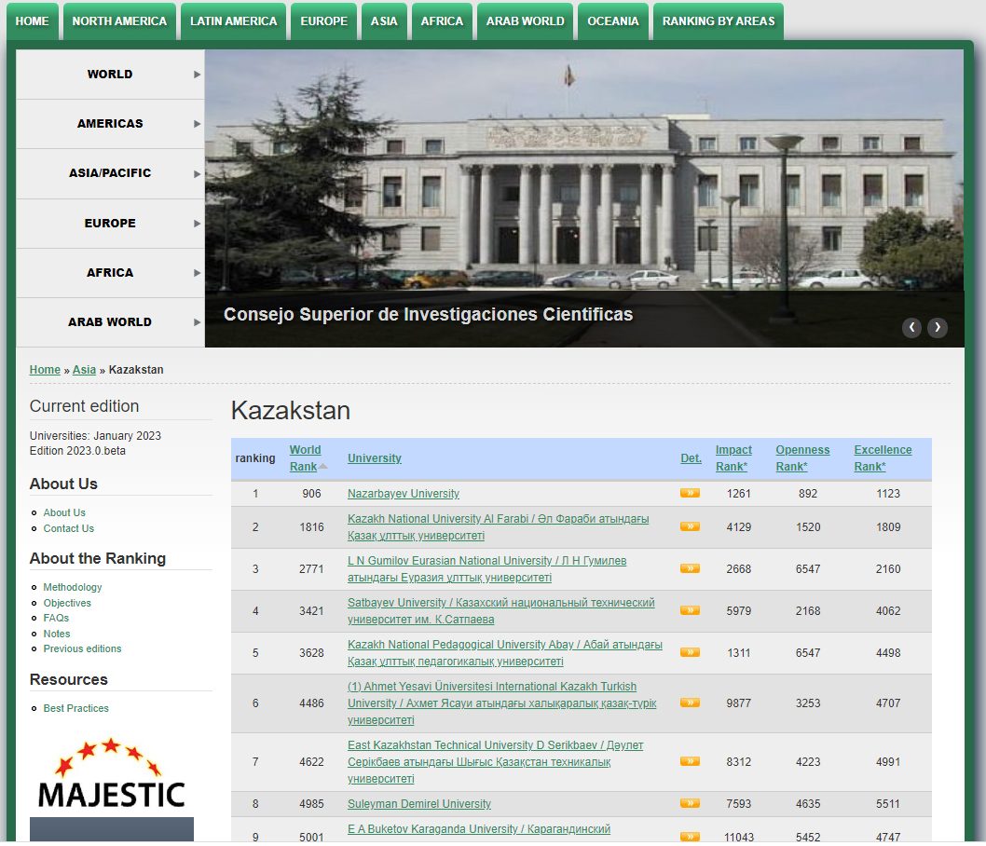Open the HOME tab
986x846 pixels.
pos(32,21)
